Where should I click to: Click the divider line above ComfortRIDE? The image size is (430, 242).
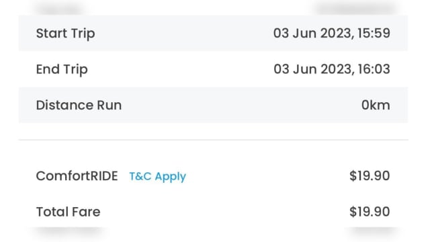point(214,140)
